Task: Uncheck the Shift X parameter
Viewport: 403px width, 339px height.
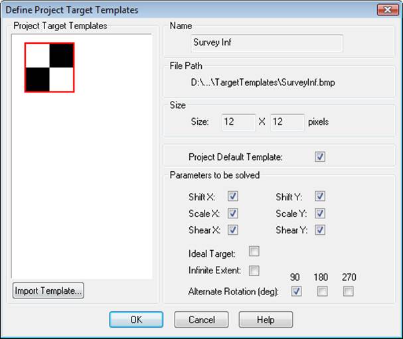Action: point(232,196)
